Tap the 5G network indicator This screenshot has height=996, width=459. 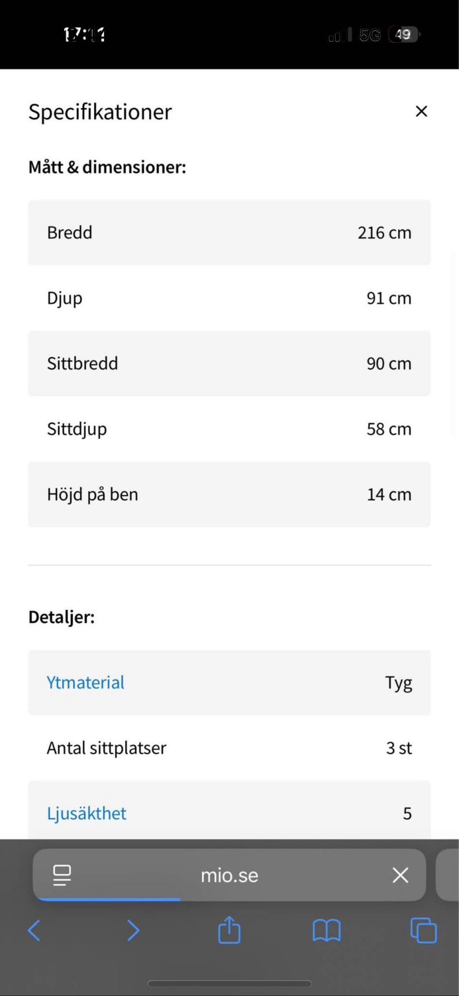(370, 34)
